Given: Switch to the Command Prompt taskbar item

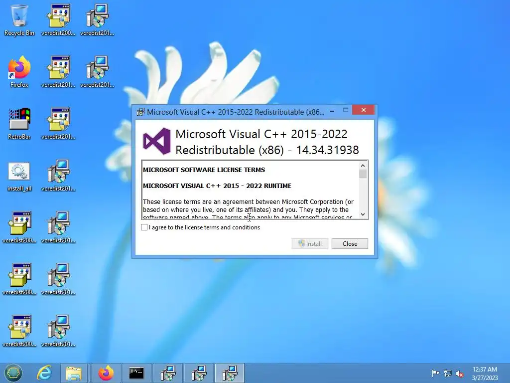Looking at the screenshot, I should (136, 373).
